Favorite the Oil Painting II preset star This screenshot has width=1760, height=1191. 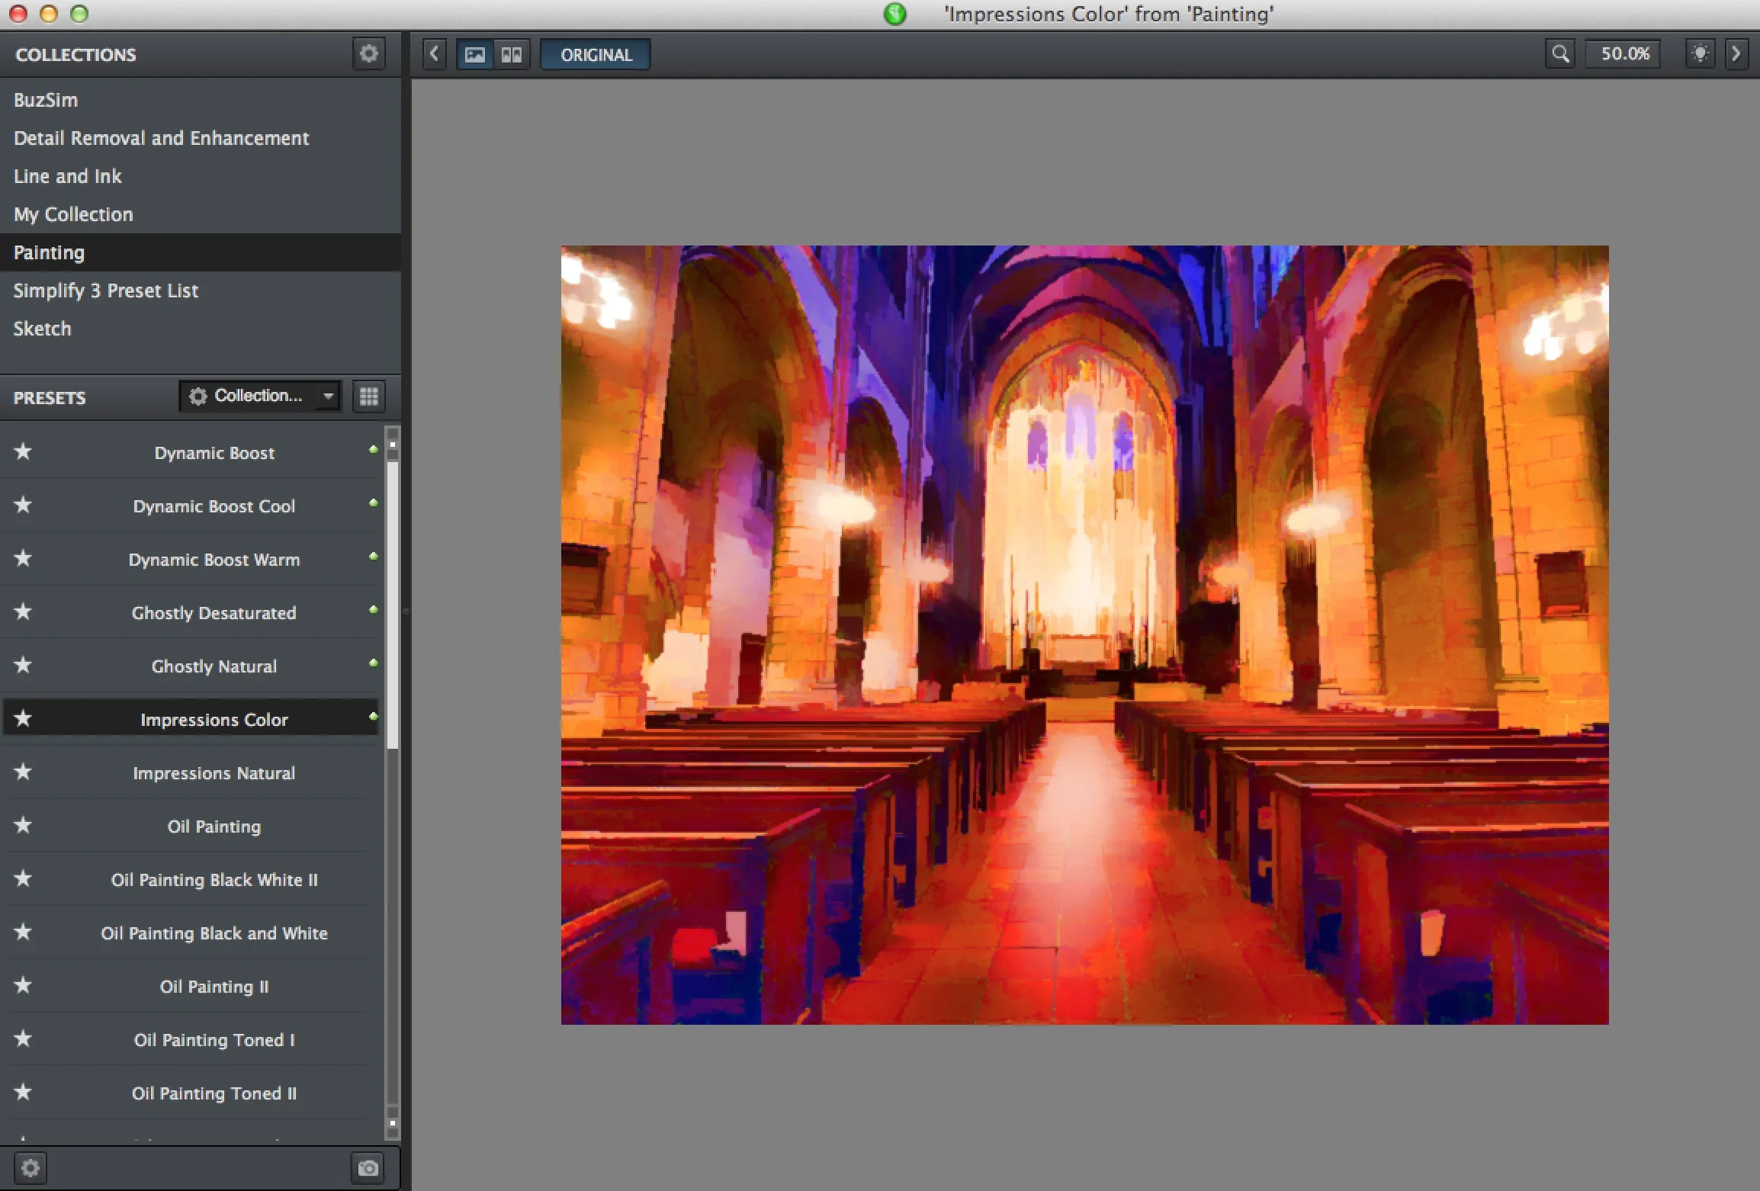click(x=23, y=985)
